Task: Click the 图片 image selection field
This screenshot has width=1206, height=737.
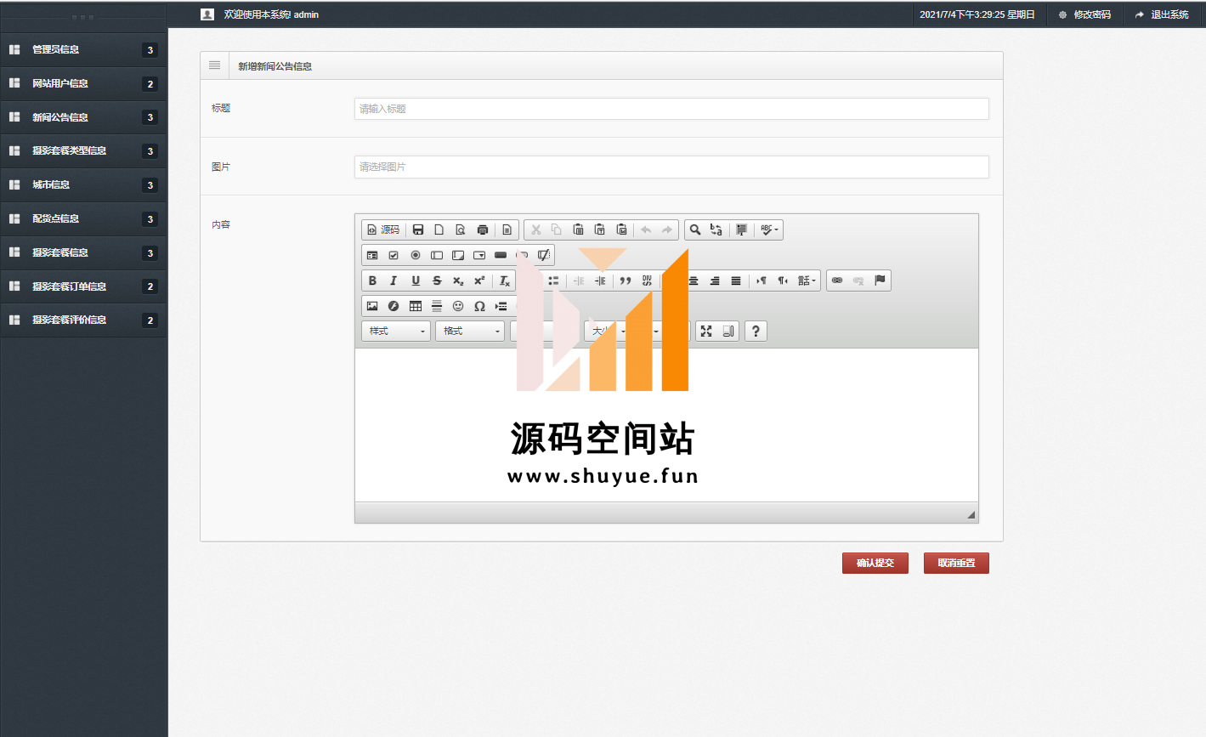Action: [671, 167]
